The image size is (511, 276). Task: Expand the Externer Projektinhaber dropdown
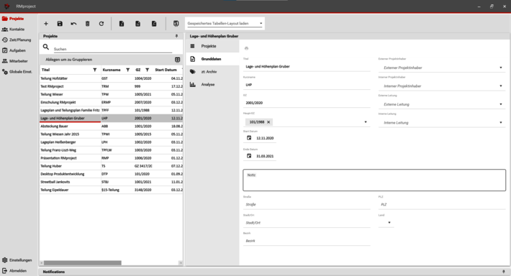click(x=501, y=68)
